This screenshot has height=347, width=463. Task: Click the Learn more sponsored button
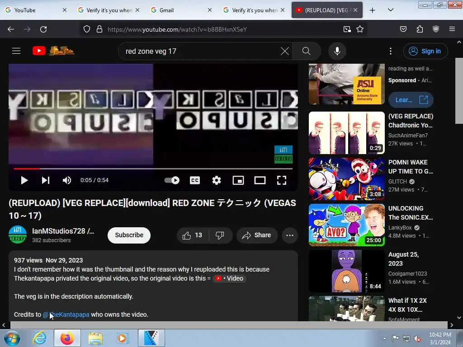[411, 100]
